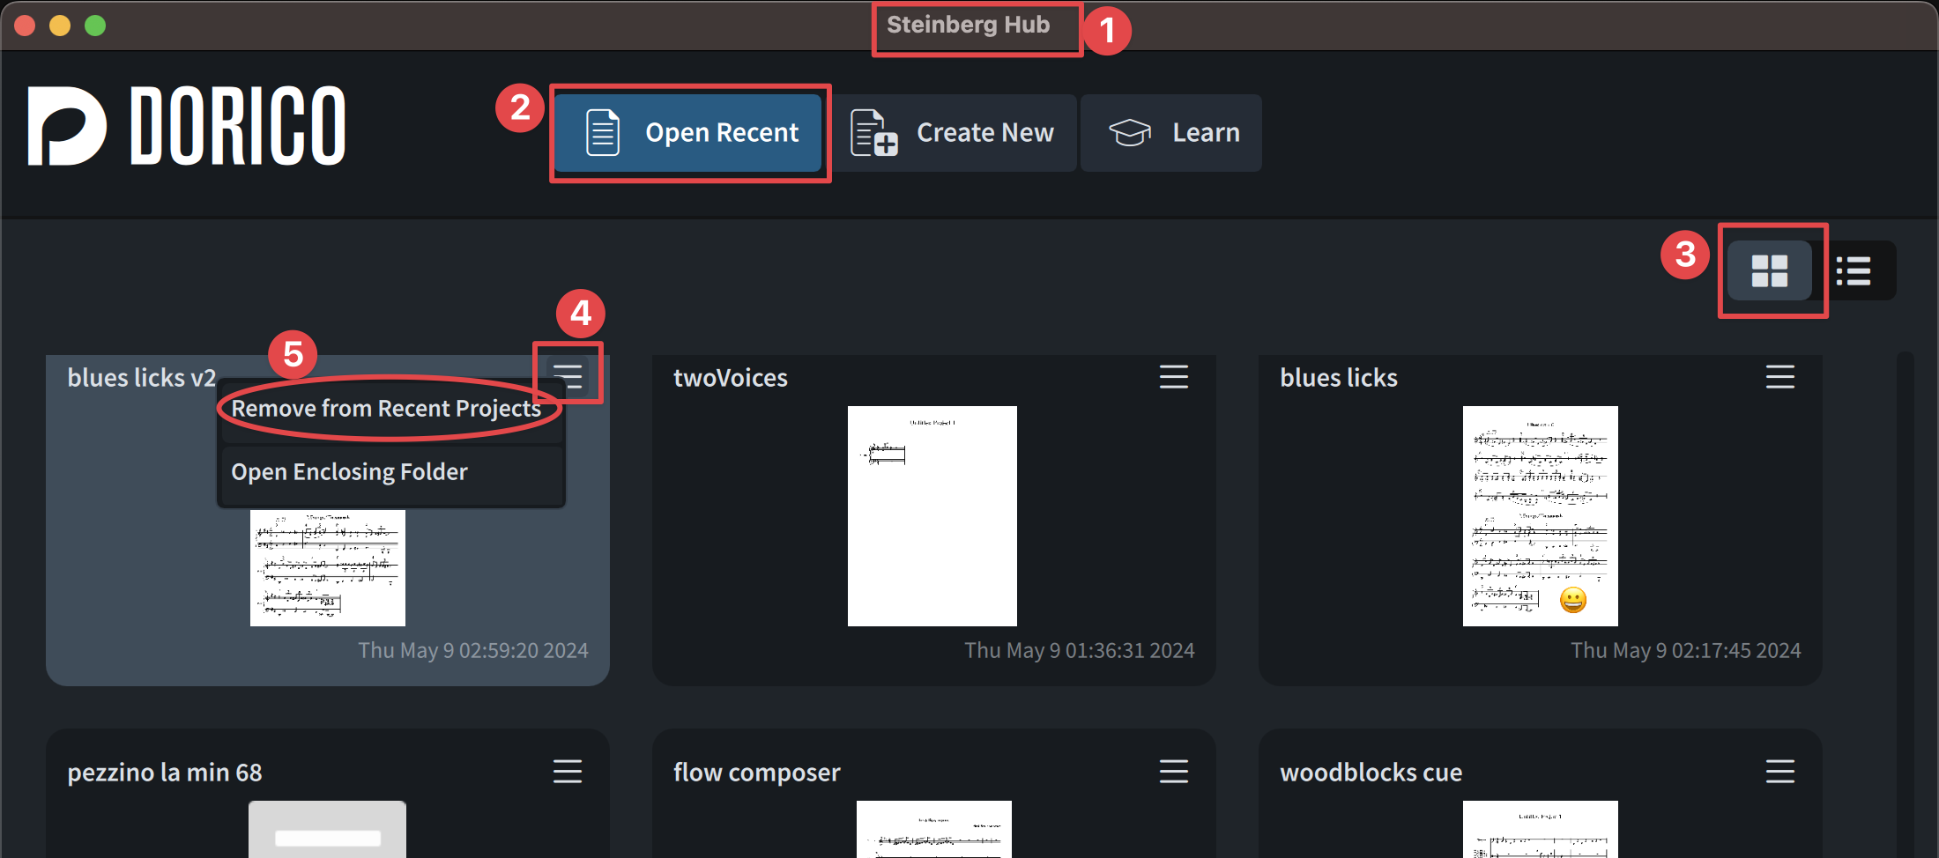This screenshot has height=858, width=1939.
Task: Open the pezzino la min 68 thumbnail
Action: (327, 829)
